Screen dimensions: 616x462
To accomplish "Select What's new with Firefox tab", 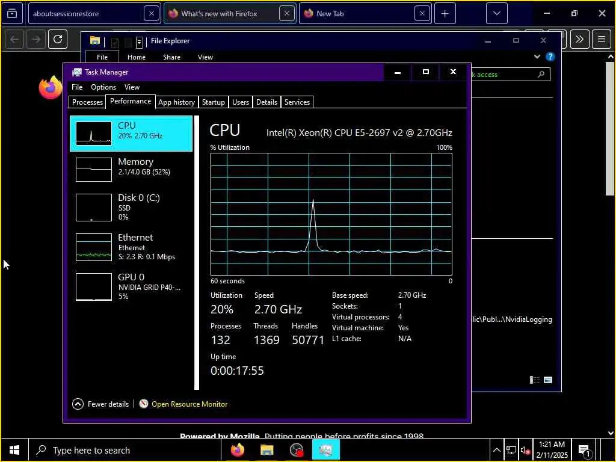I will coord(230,14).
